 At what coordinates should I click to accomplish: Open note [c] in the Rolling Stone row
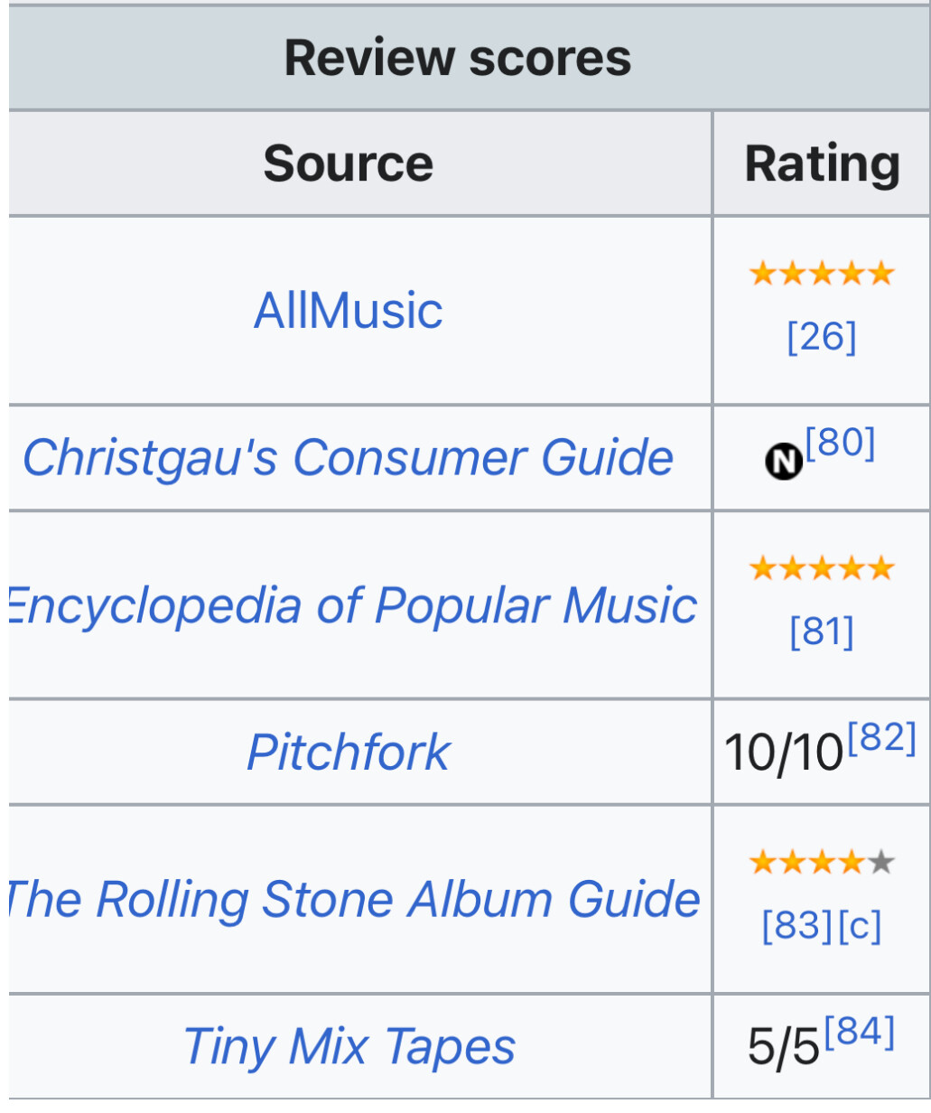(859, 926)
